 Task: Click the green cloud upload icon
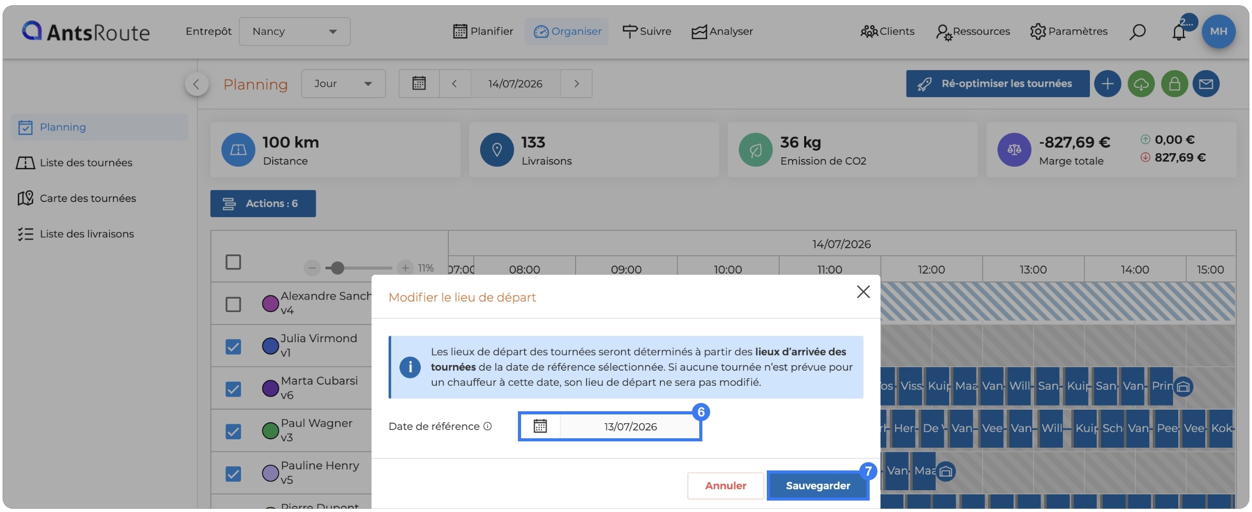coord(1141,84)
